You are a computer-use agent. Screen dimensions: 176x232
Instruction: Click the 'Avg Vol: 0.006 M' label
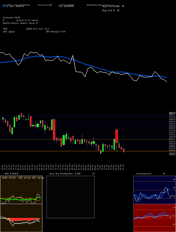(x=113, y=6)
